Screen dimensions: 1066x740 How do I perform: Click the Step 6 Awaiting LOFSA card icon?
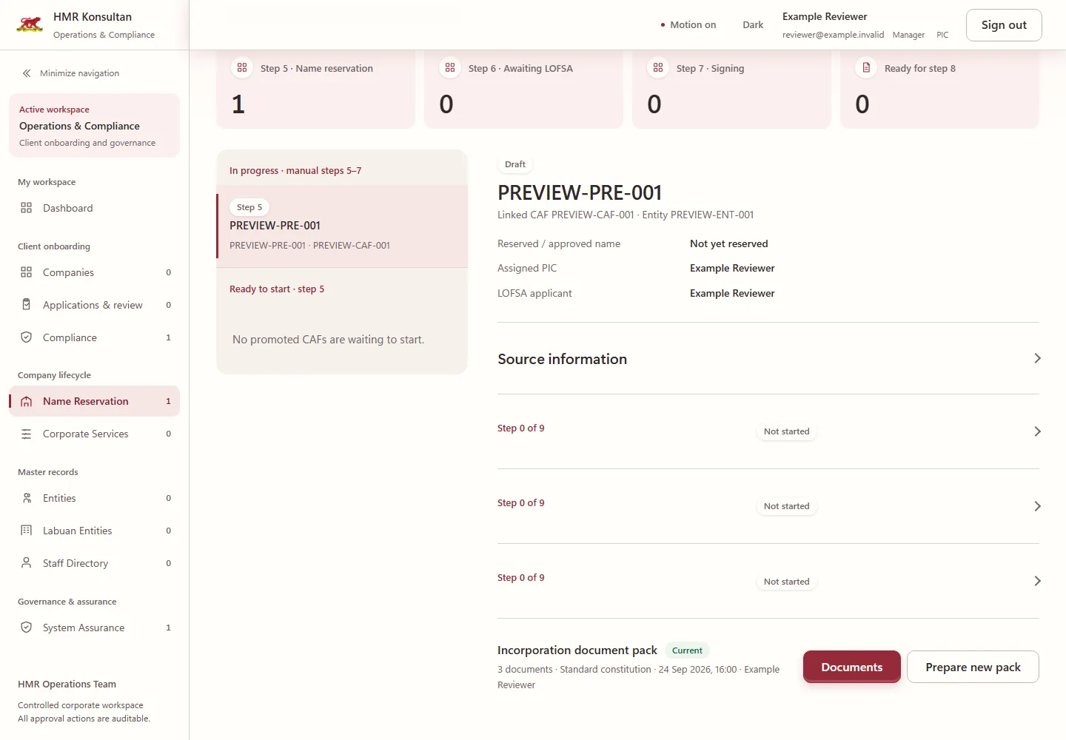(x=450, y=68)
